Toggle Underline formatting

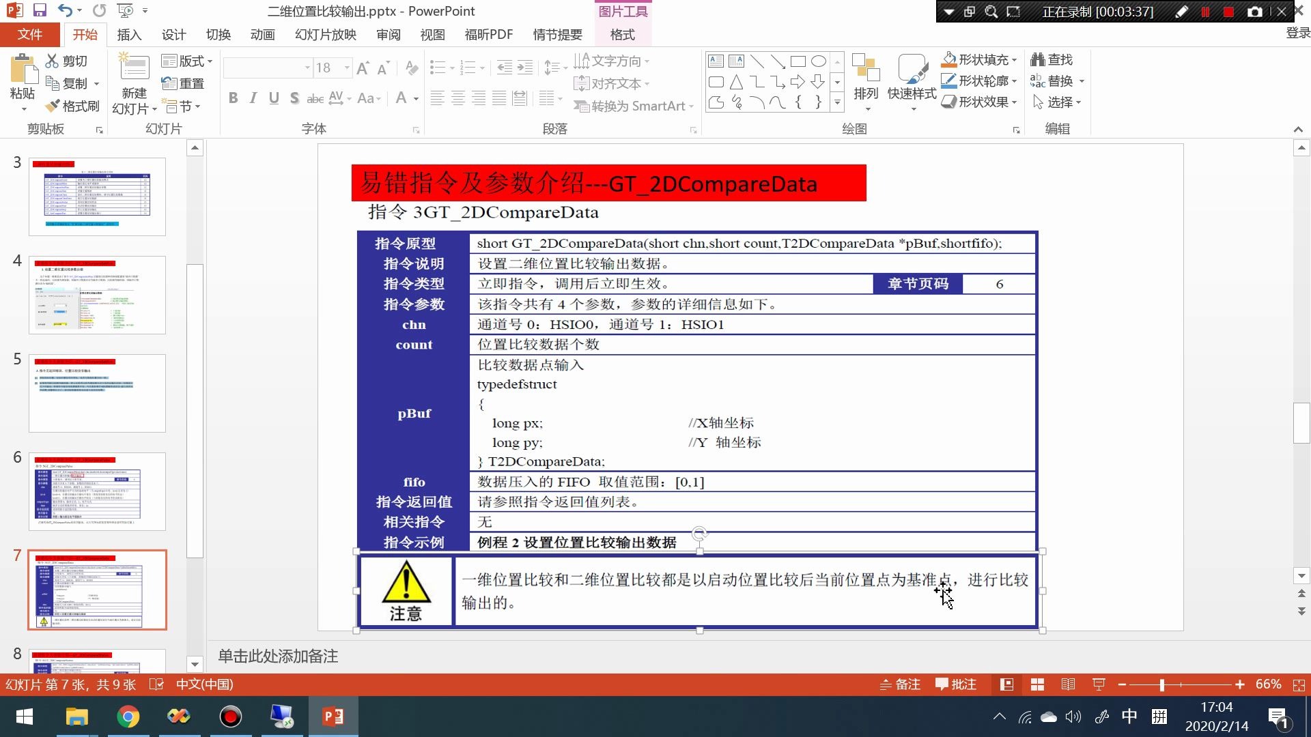274,98
